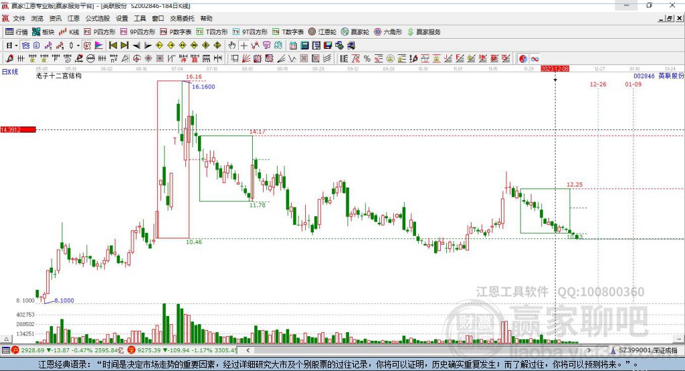Open the calculator tool

pyautogui.click(x=304, y=46)
